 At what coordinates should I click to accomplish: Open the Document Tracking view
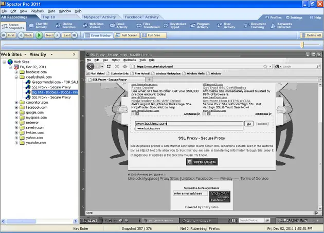pos(255,26)
